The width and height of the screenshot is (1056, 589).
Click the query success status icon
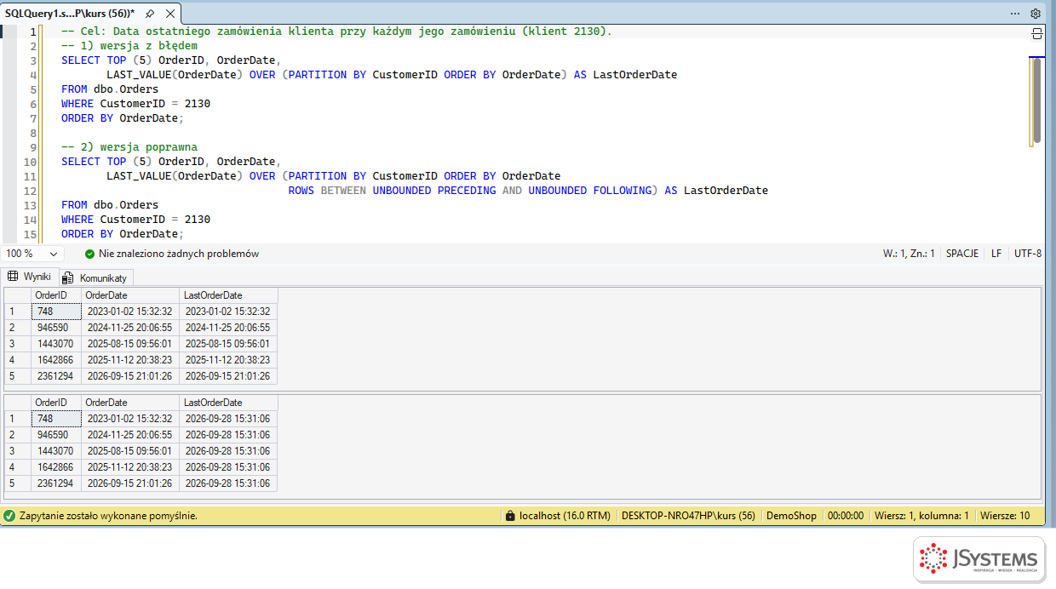click(x=9, y=516)
